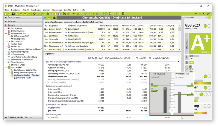This screenshot has height=126, width=218.
Task: Select the white GEG 2023 indicator circle
Action: [210, 26]
